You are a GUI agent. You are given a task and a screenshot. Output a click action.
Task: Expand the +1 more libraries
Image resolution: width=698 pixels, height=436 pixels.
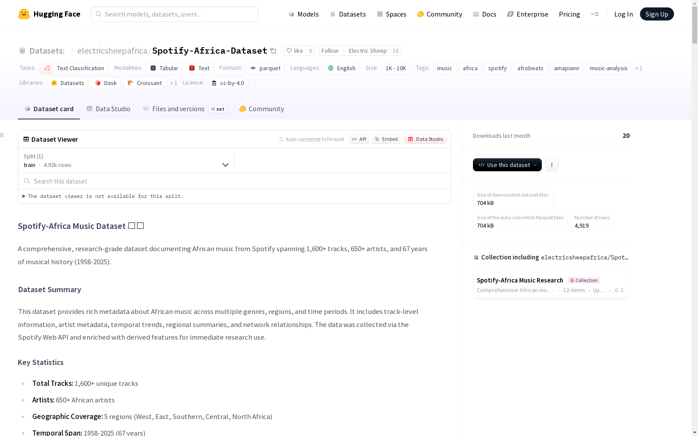click(x=174, y=83)
